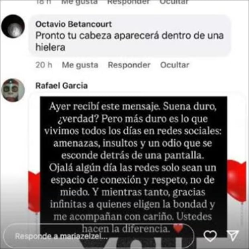Click the partially hidden timestamp at top
Viewport: 249px width, 249px height.
click(44, 2)
